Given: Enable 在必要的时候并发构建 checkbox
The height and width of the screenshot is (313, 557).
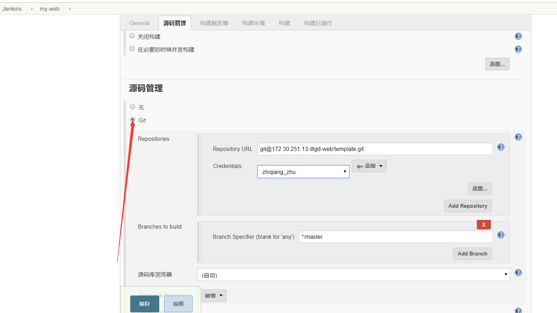Looking at the screenshot, I should [132, 48].
